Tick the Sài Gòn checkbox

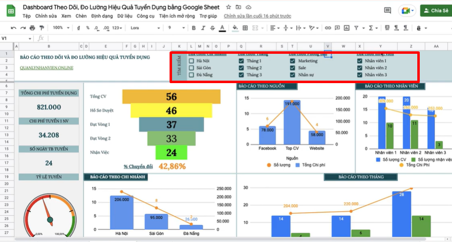point(192,68)
